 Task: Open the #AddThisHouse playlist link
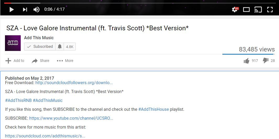point(154,109)
